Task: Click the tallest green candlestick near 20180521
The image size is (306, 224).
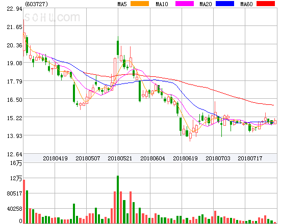Action: [118, 48]
